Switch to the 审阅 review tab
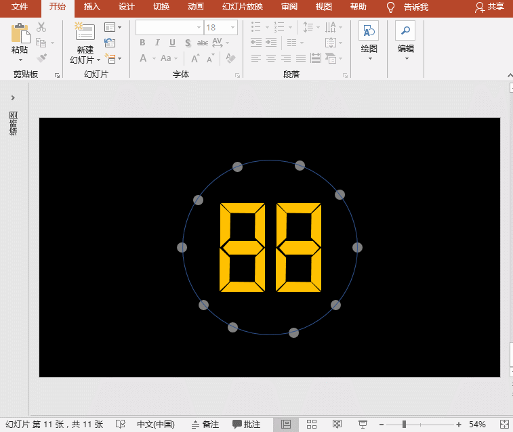The image size is (513, 432). click(289, 7)
